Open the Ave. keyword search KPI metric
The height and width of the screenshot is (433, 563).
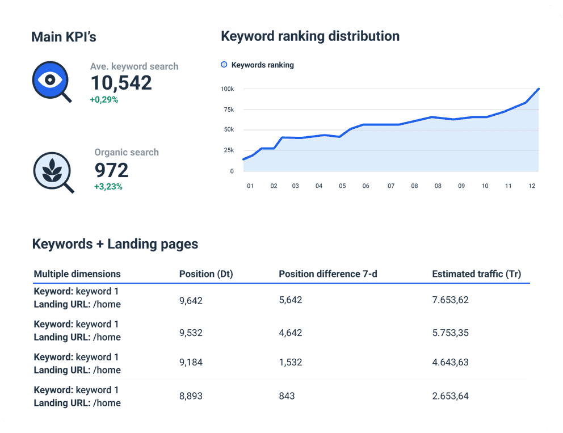121,83
